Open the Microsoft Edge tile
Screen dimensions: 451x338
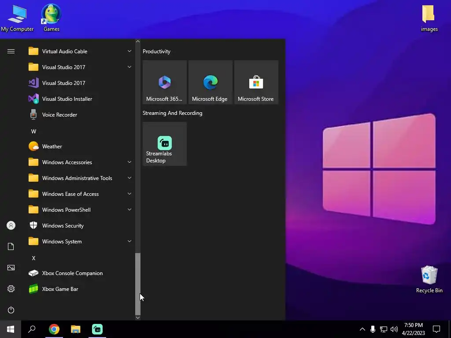[210, 82]
